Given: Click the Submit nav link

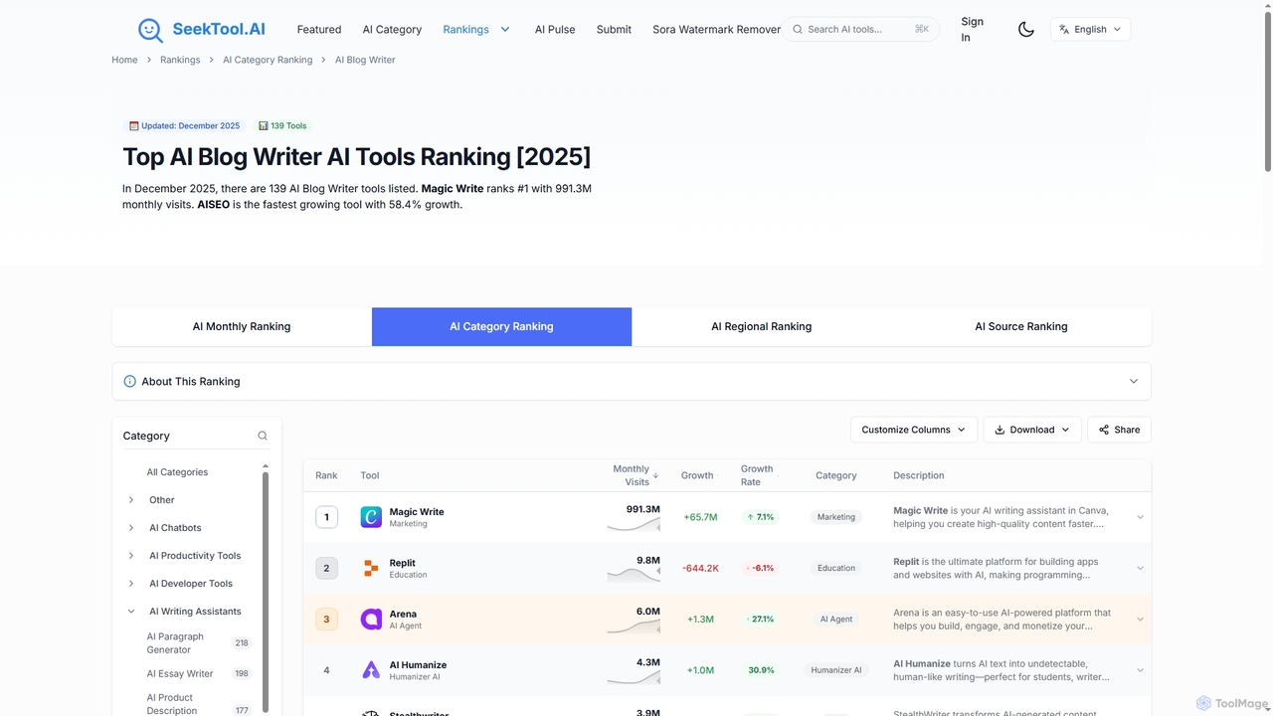Looking at the screenshot, I should click(x=614, y=30).
